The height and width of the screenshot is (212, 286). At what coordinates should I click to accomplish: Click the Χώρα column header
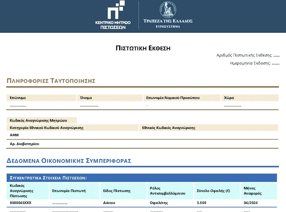tap(229, 98)
